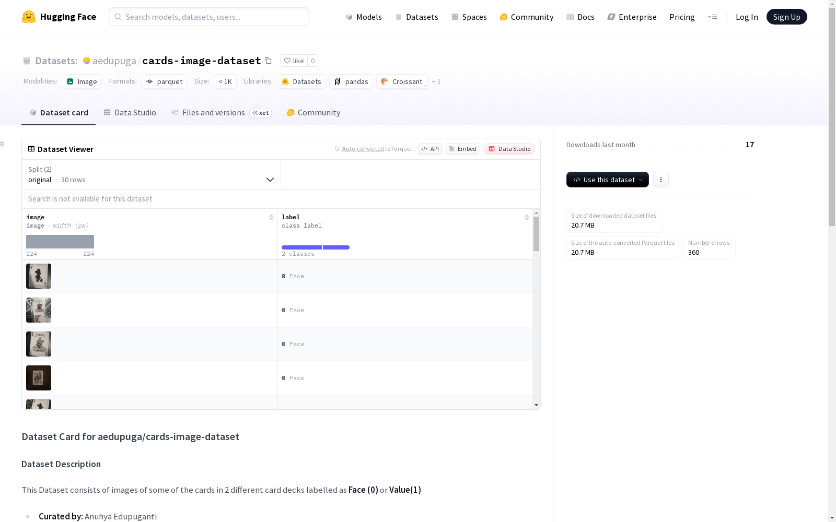Screen dimensions: 836x522
Task: Open Pricing page
Action: 682,17
